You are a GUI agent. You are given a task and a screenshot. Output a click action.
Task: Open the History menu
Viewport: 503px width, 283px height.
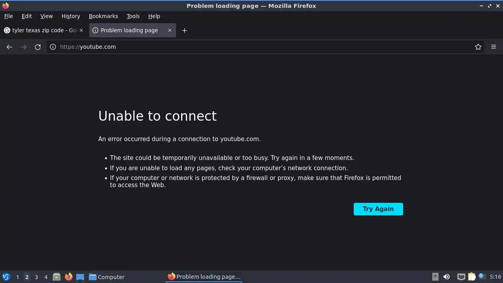[x=71, y=16]
